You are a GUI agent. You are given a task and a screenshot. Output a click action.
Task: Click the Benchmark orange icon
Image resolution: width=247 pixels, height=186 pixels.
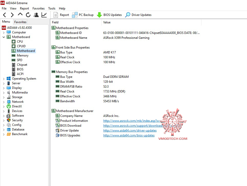pos(9,134)
